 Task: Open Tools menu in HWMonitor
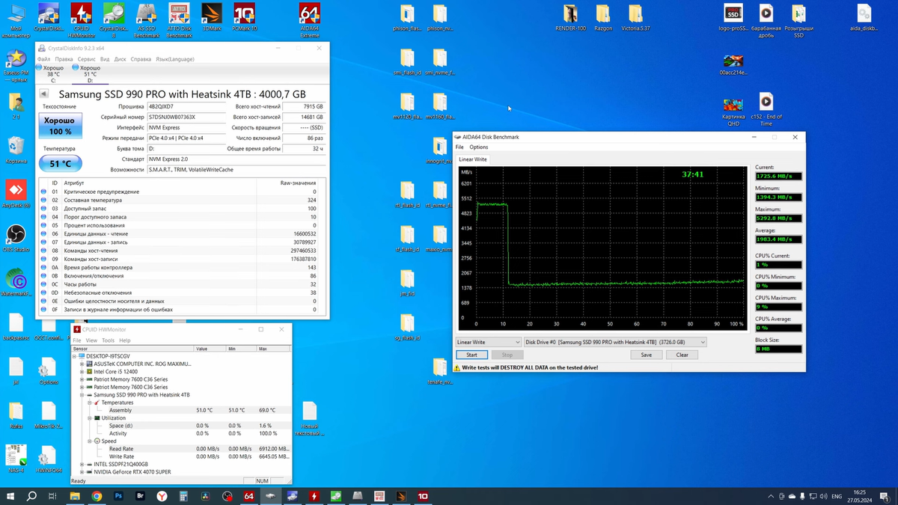click(108, 340)
